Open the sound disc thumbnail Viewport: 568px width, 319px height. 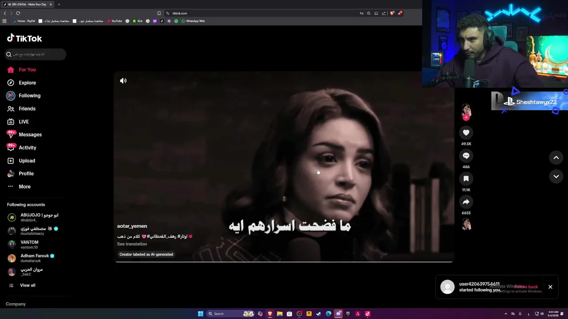pyautogui.click(x=466, y=225)
